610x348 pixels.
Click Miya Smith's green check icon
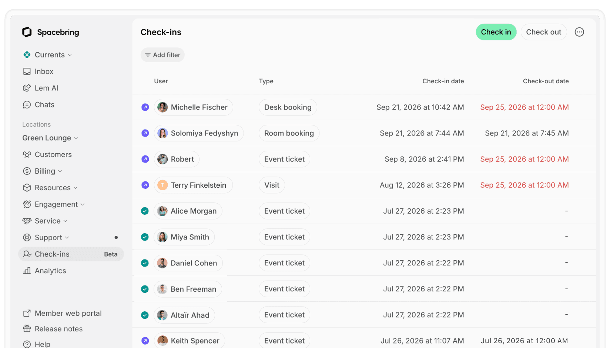pyautogui.click(x=145, y=237)
